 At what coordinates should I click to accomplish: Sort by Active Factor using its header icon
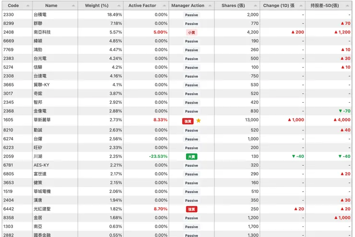164,6
